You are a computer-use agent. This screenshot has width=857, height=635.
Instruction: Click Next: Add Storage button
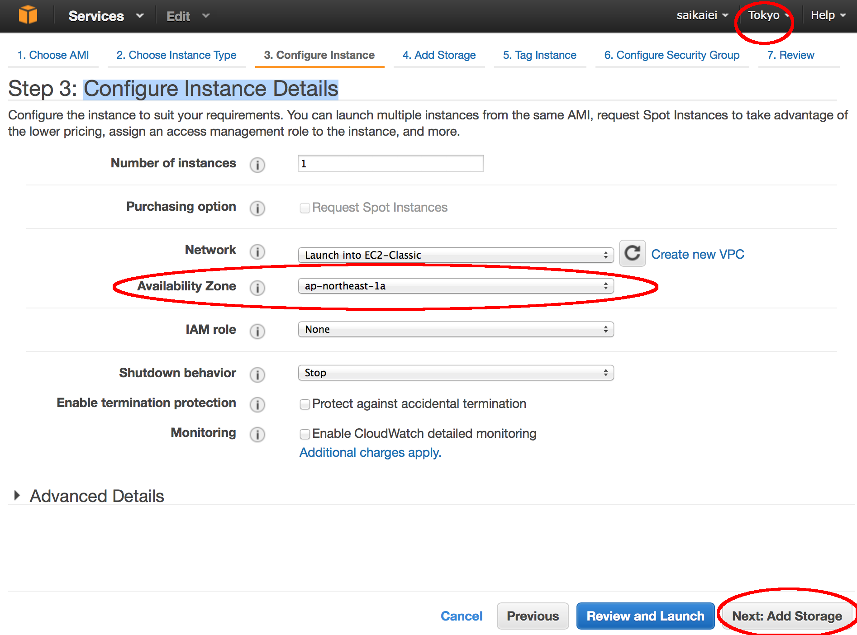tap(787, 616)
